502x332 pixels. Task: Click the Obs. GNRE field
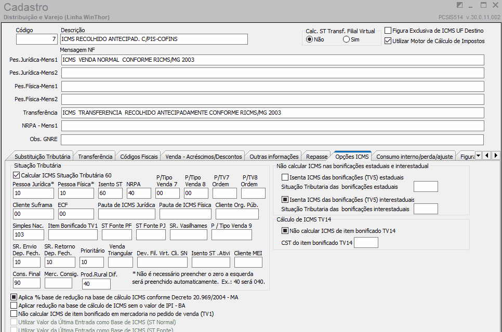click(x=272, y=140)
